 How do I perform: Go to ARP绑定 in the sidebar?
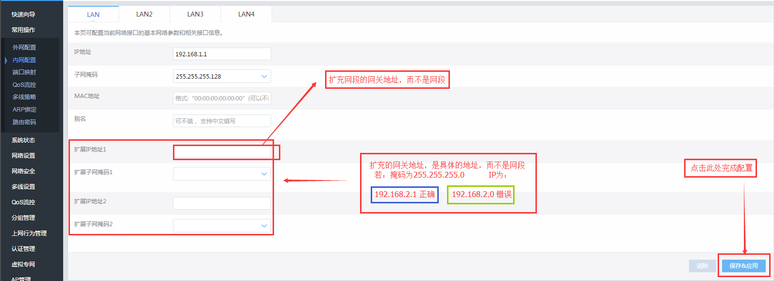(x=24, y=110)
